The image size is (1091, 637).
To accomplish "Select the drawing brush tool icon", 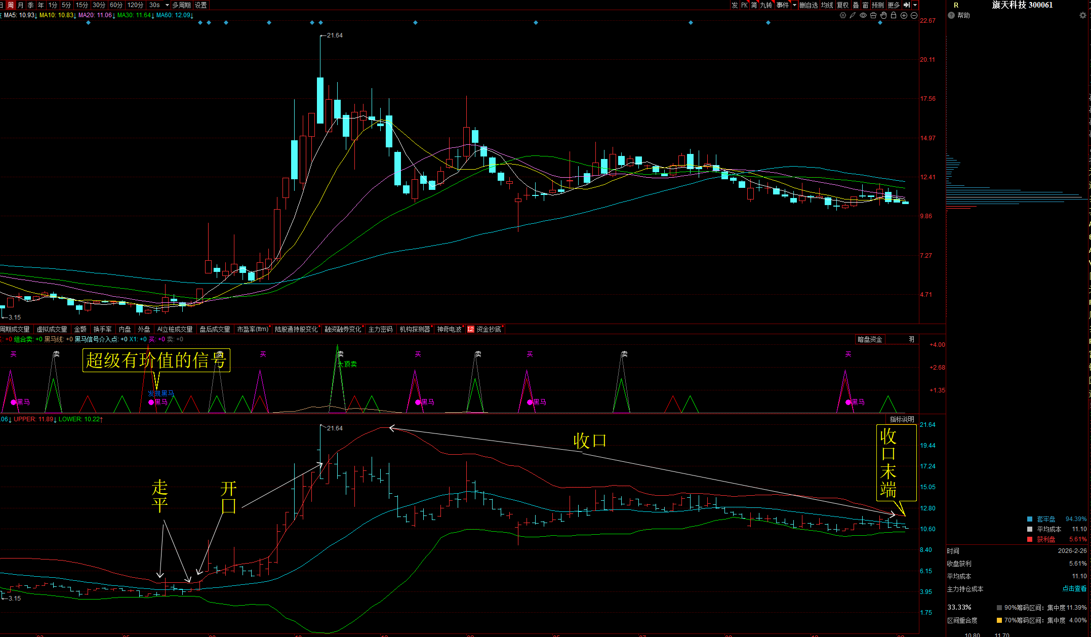I will coord(853,15).
